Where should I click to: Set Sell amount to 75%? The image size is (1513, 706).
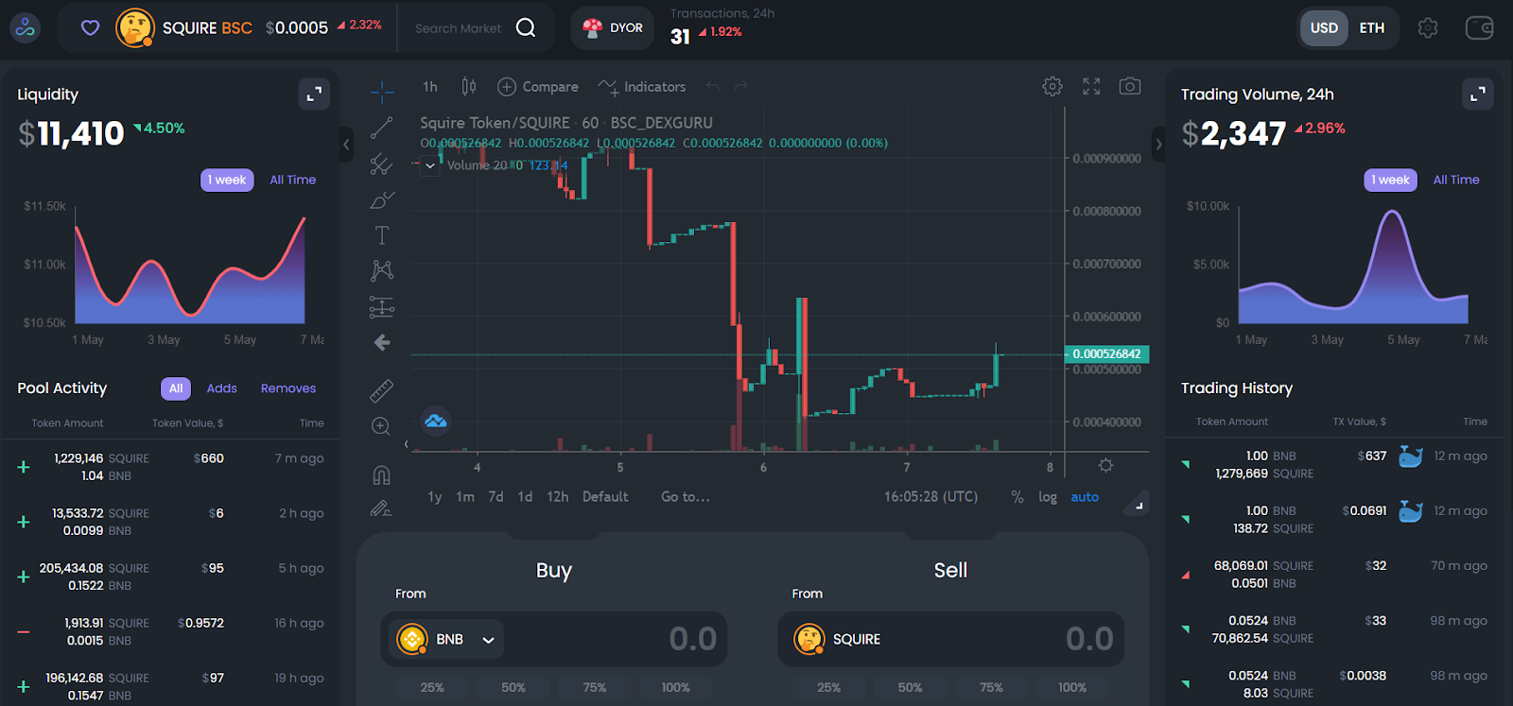[991, 688]
